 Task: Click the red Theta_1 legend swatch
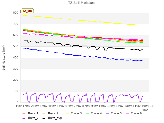(x=24, y=114)
